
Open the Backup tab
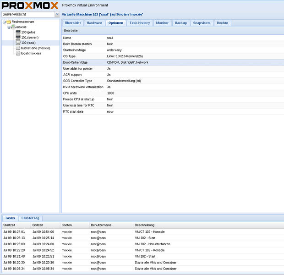tap(180, 23)
